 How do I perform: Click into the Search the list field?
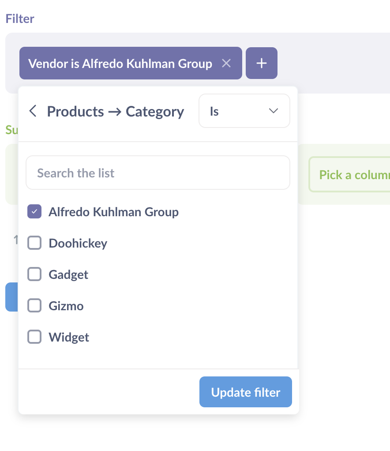coord(158,173)
